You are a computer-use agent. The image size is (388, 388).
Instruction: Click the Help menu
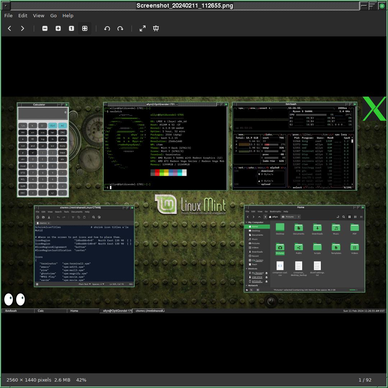click(68, 15)
